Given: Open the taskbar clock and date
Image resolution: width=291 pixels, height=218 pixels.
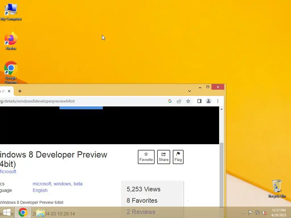Looking at the screenshot, I should (x=279, y=213).
